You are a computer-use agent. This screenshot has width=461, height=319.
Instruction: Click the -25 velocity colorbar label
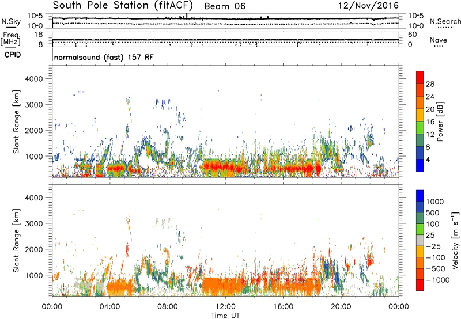434,246
